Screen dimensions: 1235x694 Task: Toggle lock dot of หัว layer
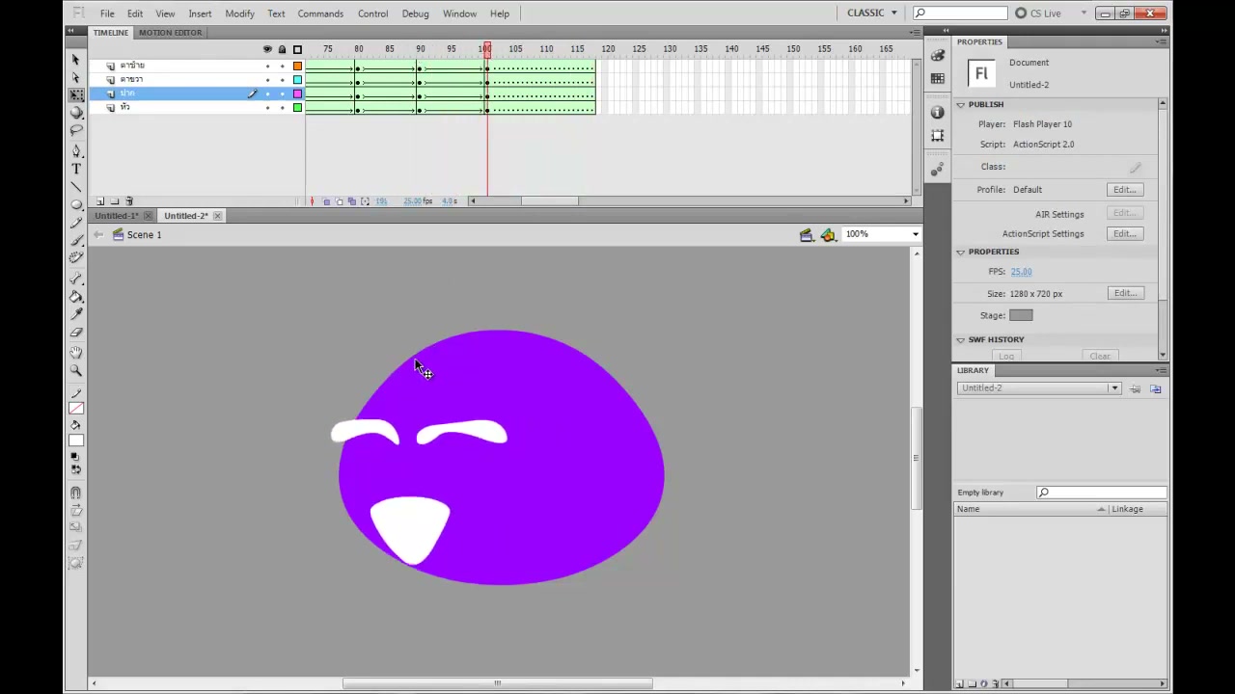pyautogui.click(x=282, y=107)
